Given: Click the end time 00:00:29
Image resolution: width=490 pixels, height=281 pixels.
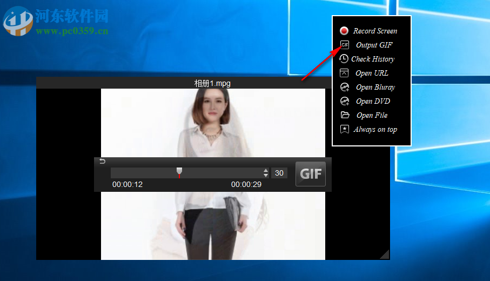Looking at the screenshot, I should (246, 184).
